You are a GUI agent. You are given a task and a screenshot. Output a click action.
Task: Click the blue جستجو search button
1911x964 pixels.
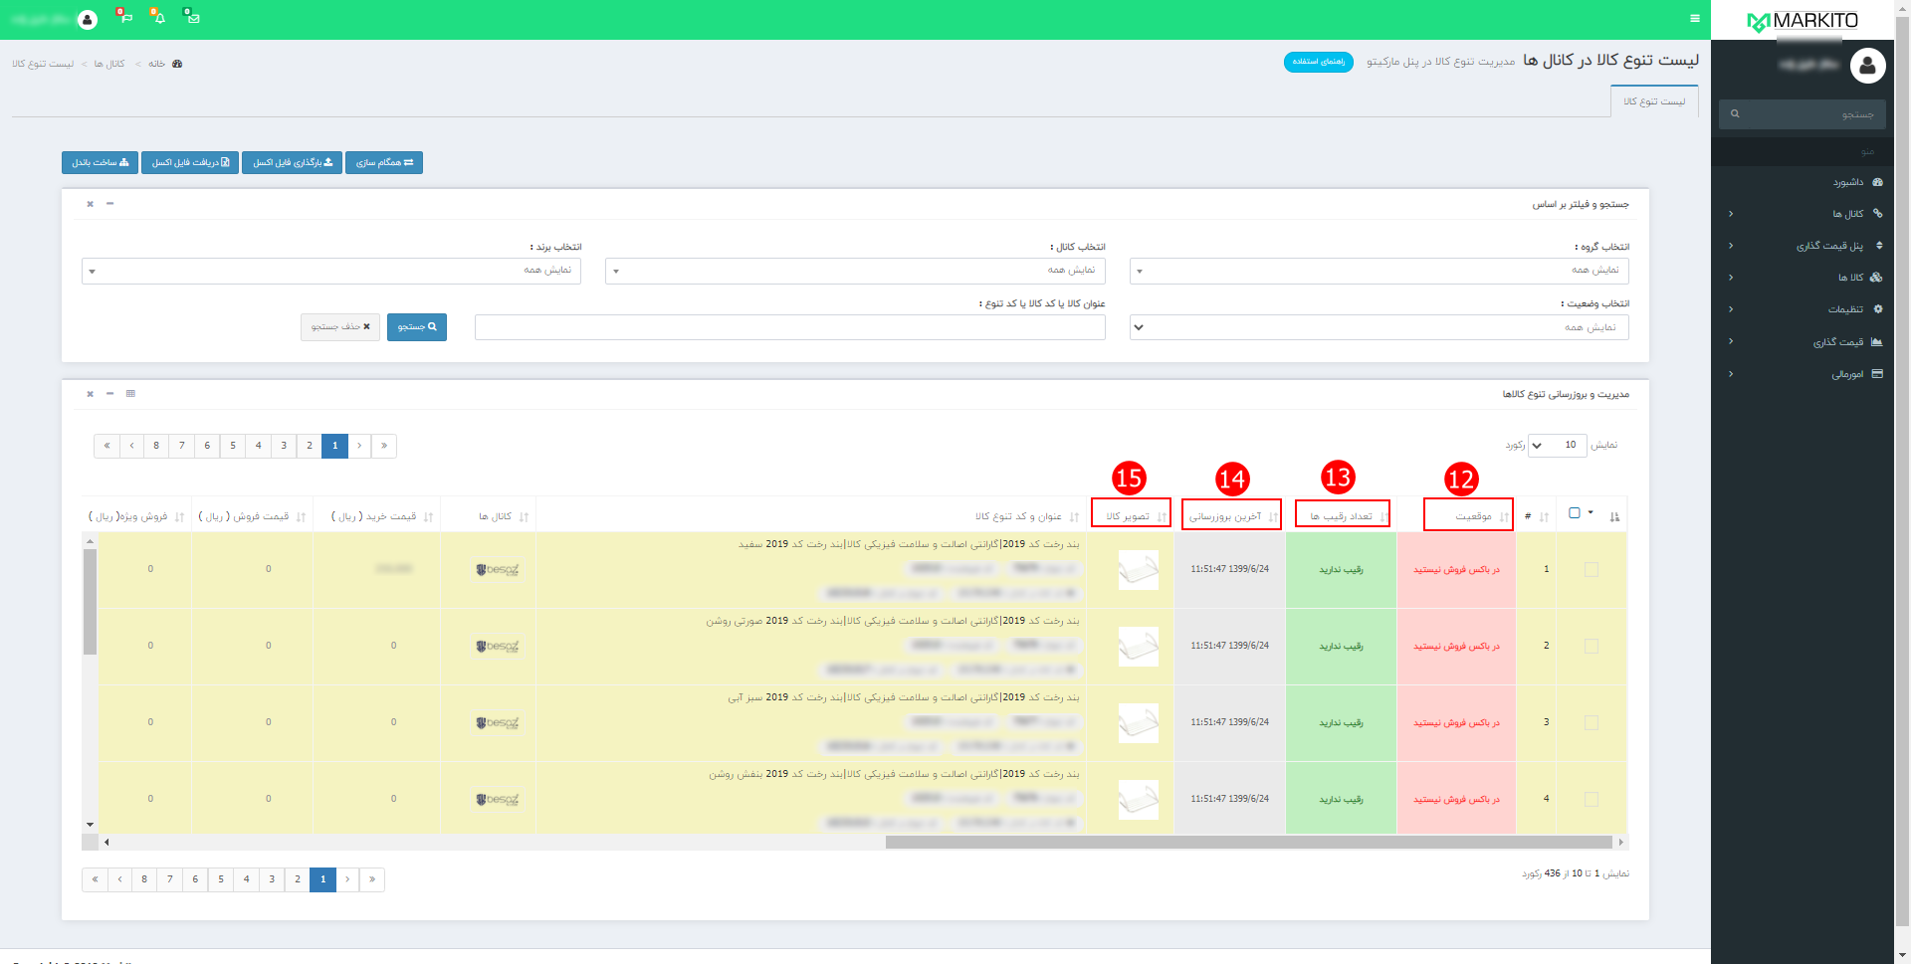coord(417,327)
